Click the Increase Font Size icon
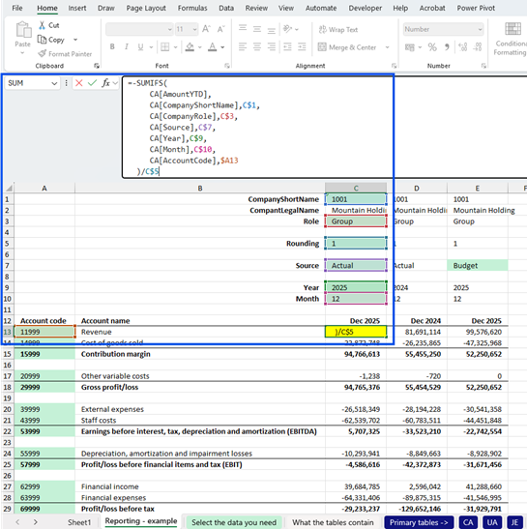527x529 pixels. (x=206, y=29)
